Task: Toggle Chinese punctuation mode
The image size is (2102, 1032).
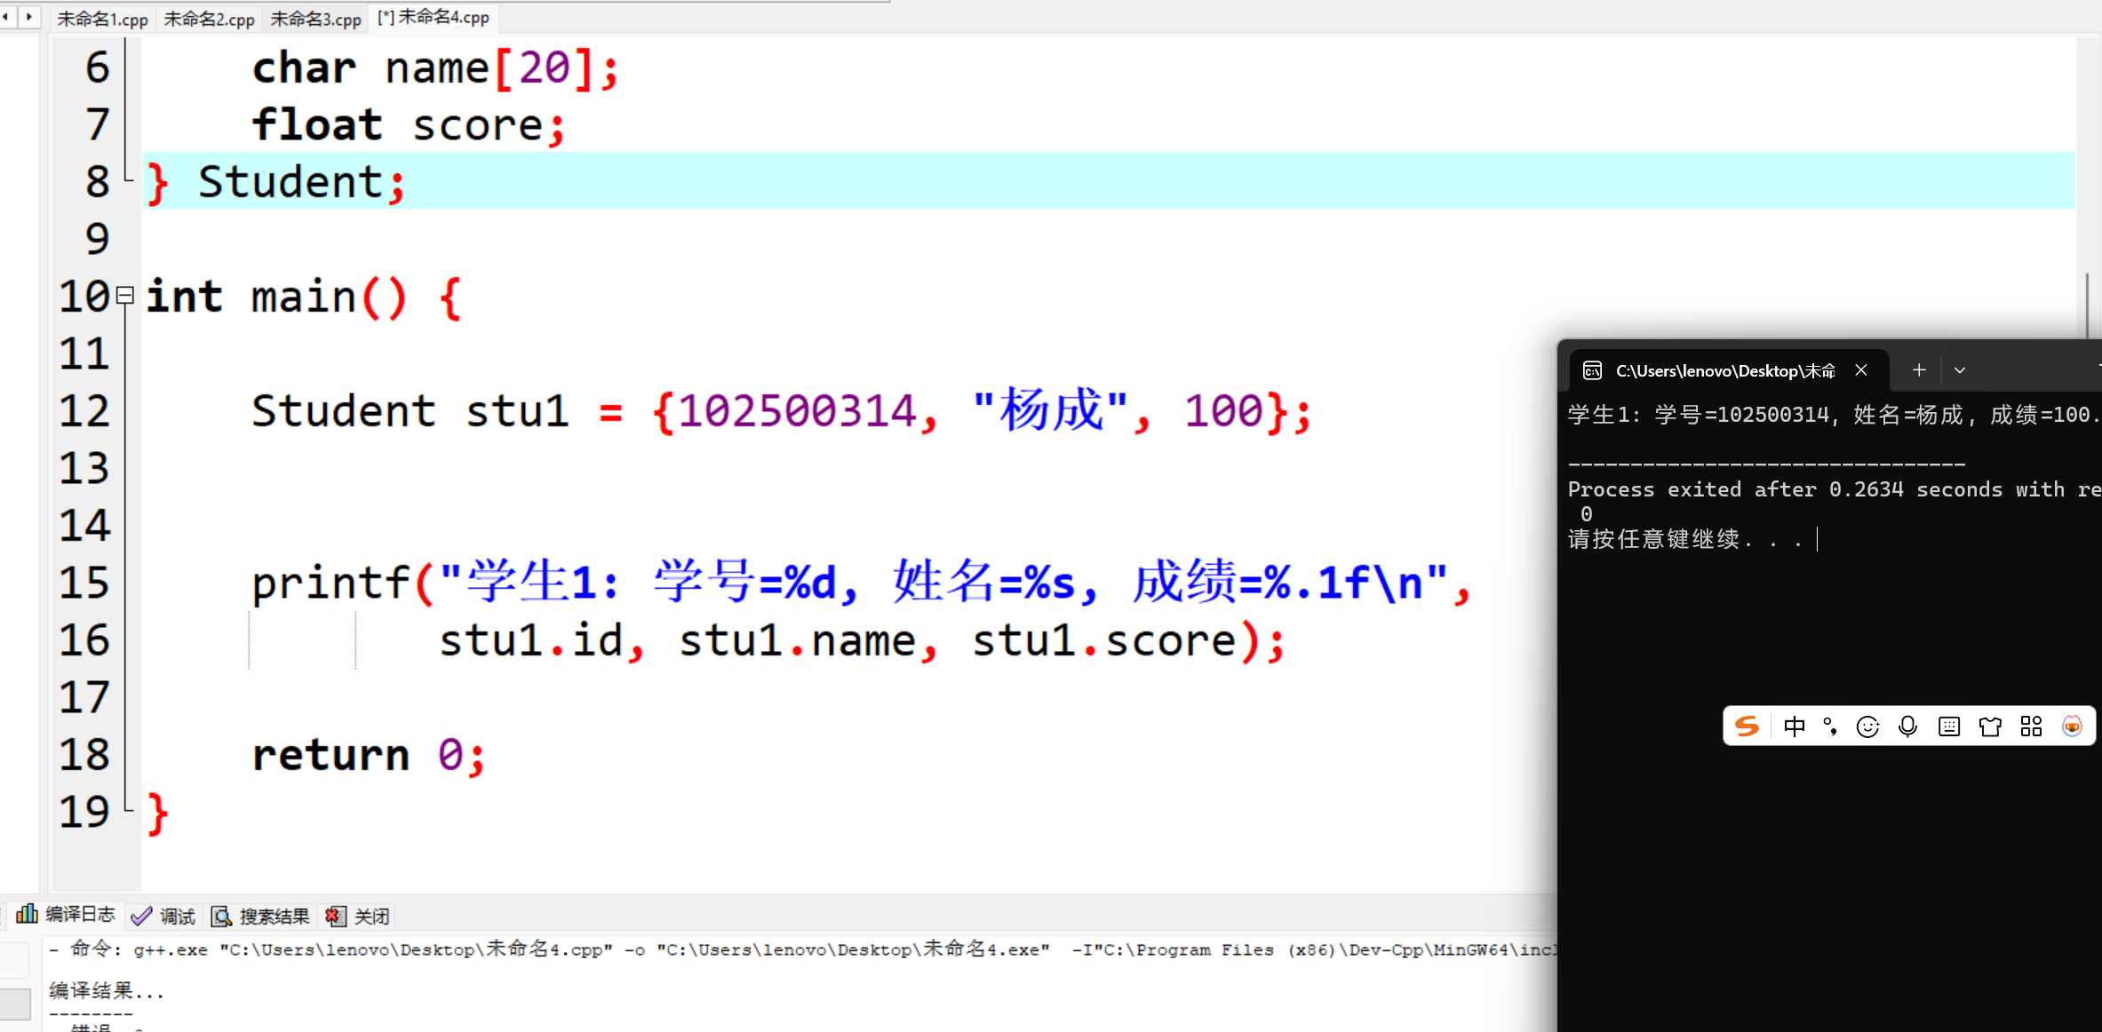Action: [1830, 726]
